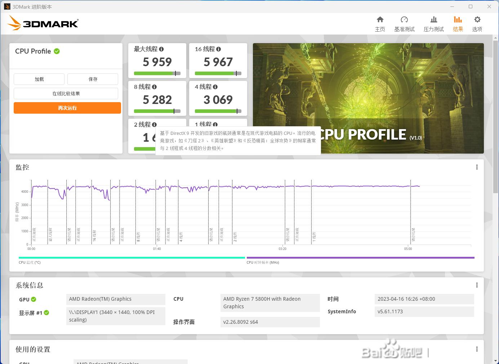Image resolution: width=499 pixels, height=364 pixels.
Task: Click the timestamp 2023-04-16 16:26 +08:00
Action: point(424,299)
